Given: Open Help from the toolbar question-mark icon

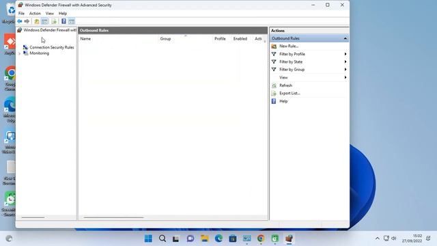Looking at the screenshot, I should [64, 21].
